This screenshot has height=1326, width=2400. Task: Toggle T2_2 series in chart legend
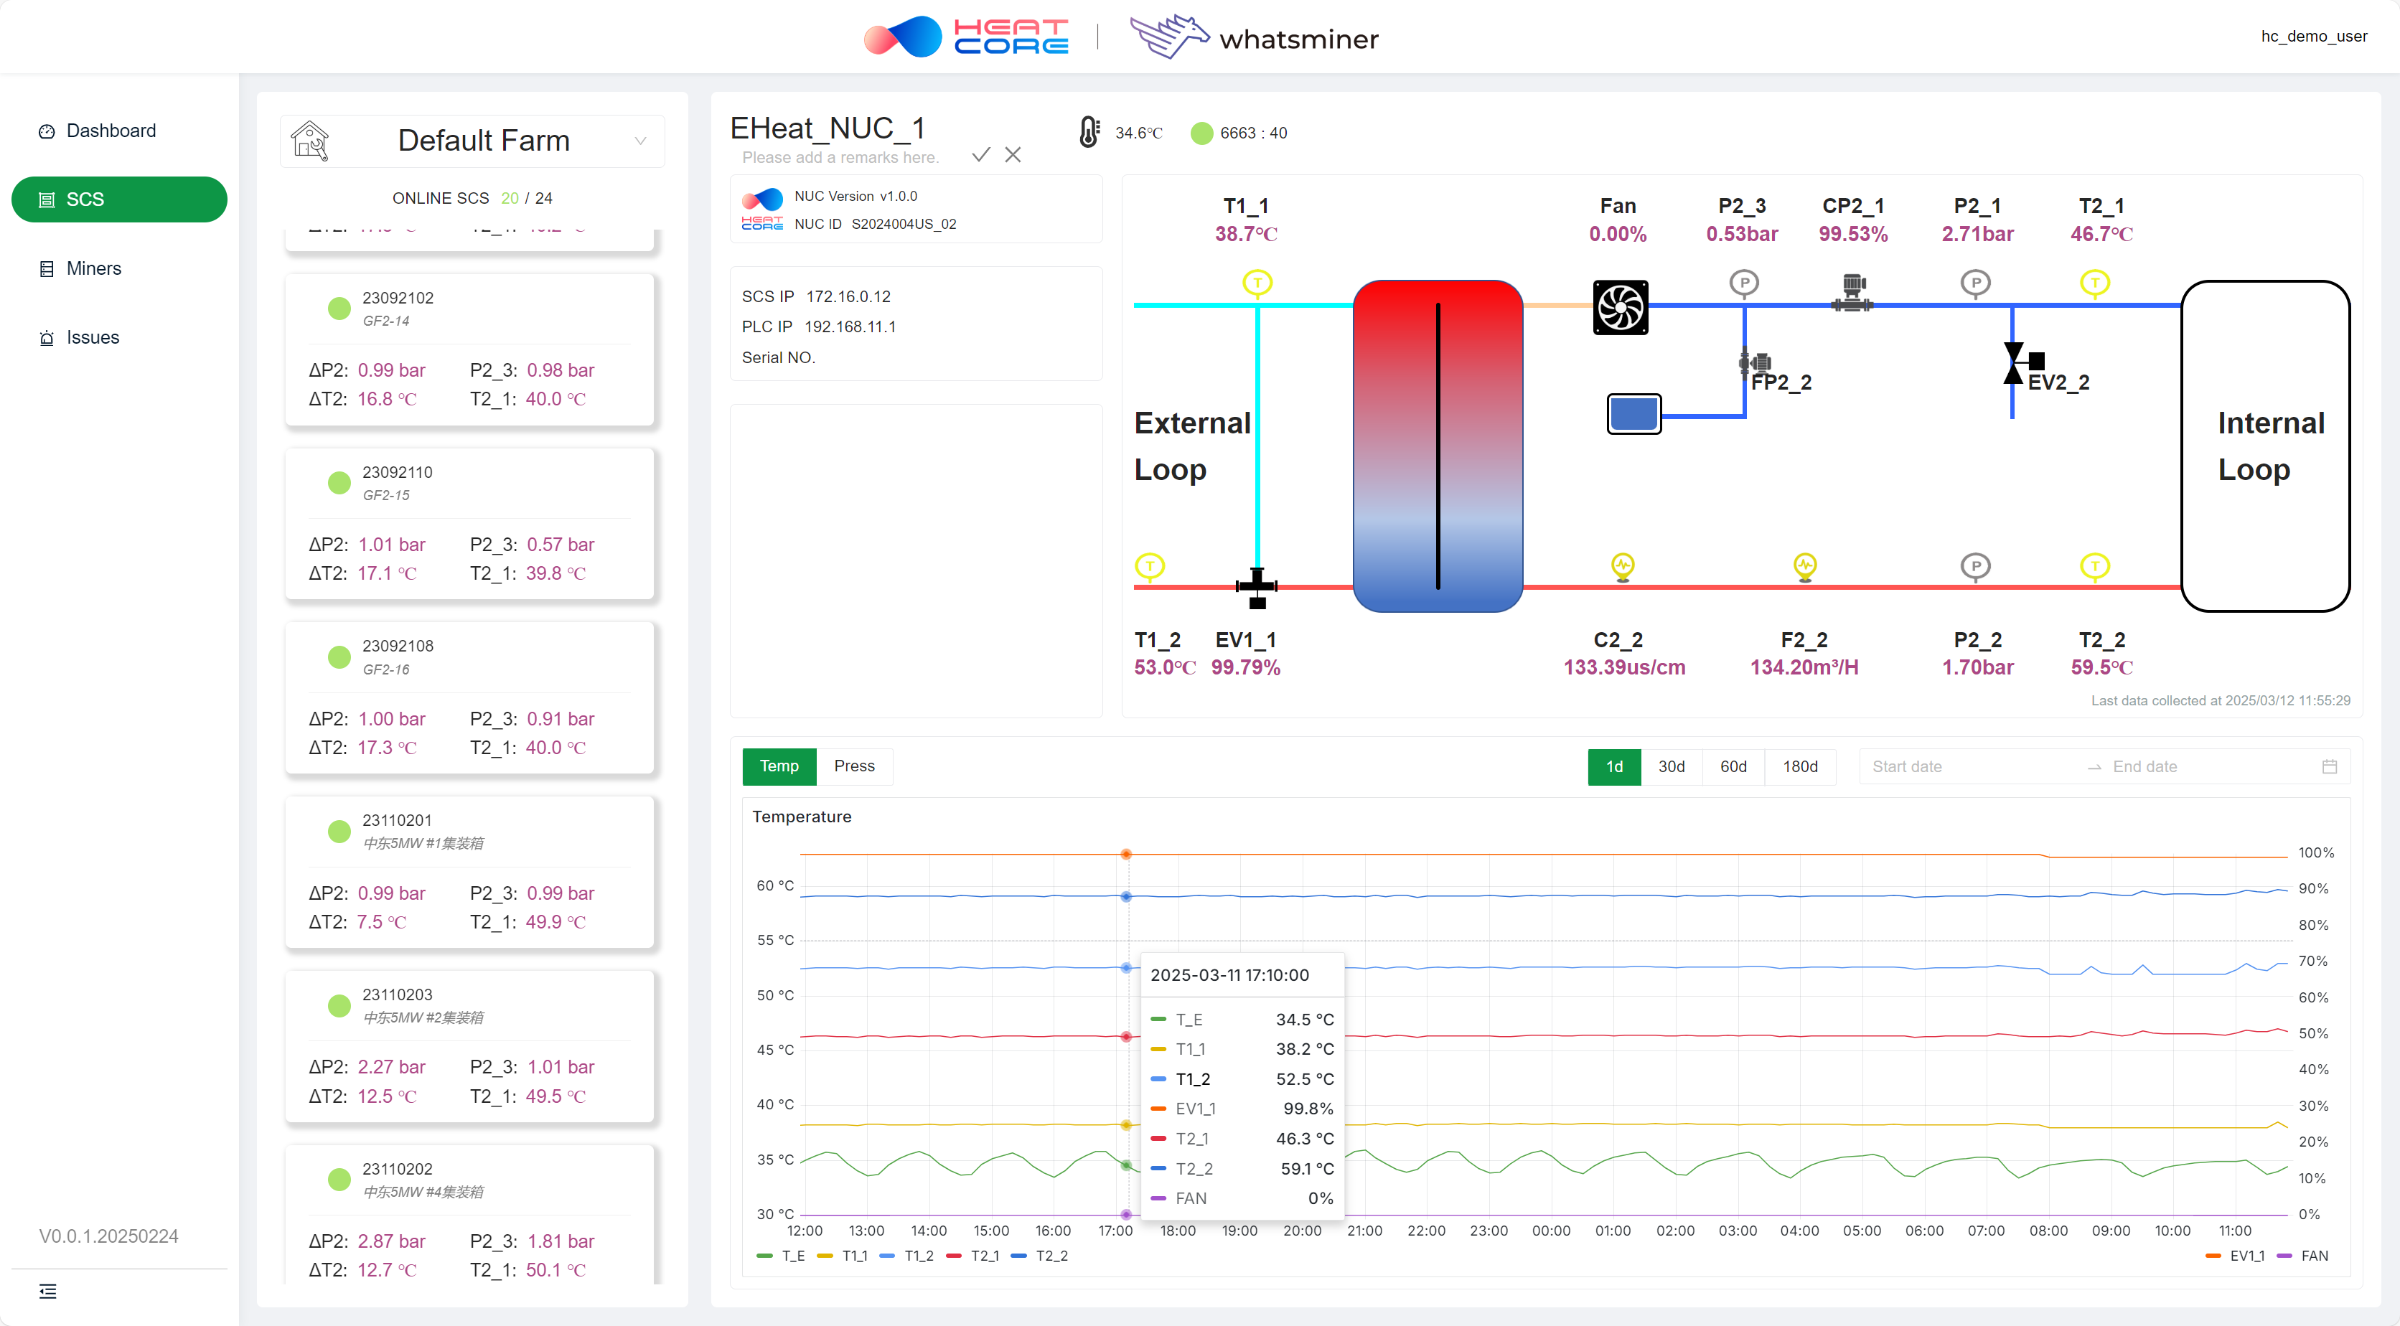pyautogui.click(x=1040, y=1255)
